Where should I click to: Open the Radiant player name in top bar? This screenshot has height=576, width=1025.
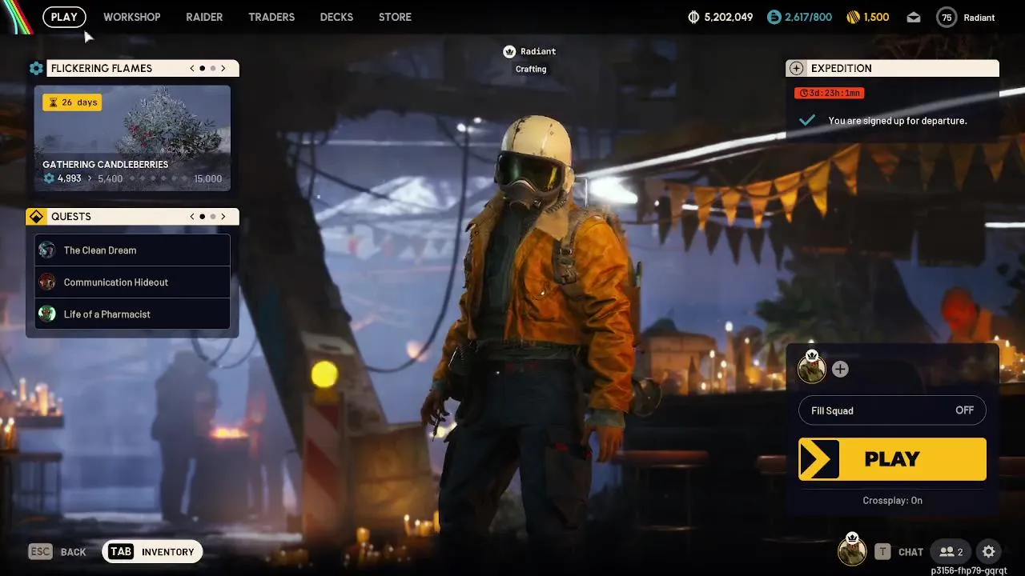pos(979,17)
